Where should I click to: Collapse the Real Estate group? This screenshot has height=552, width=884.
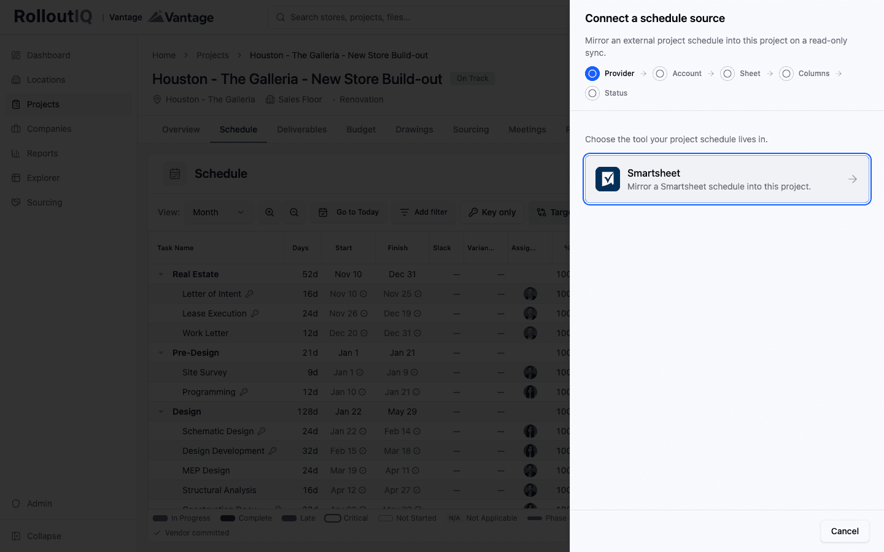(161, 274)
